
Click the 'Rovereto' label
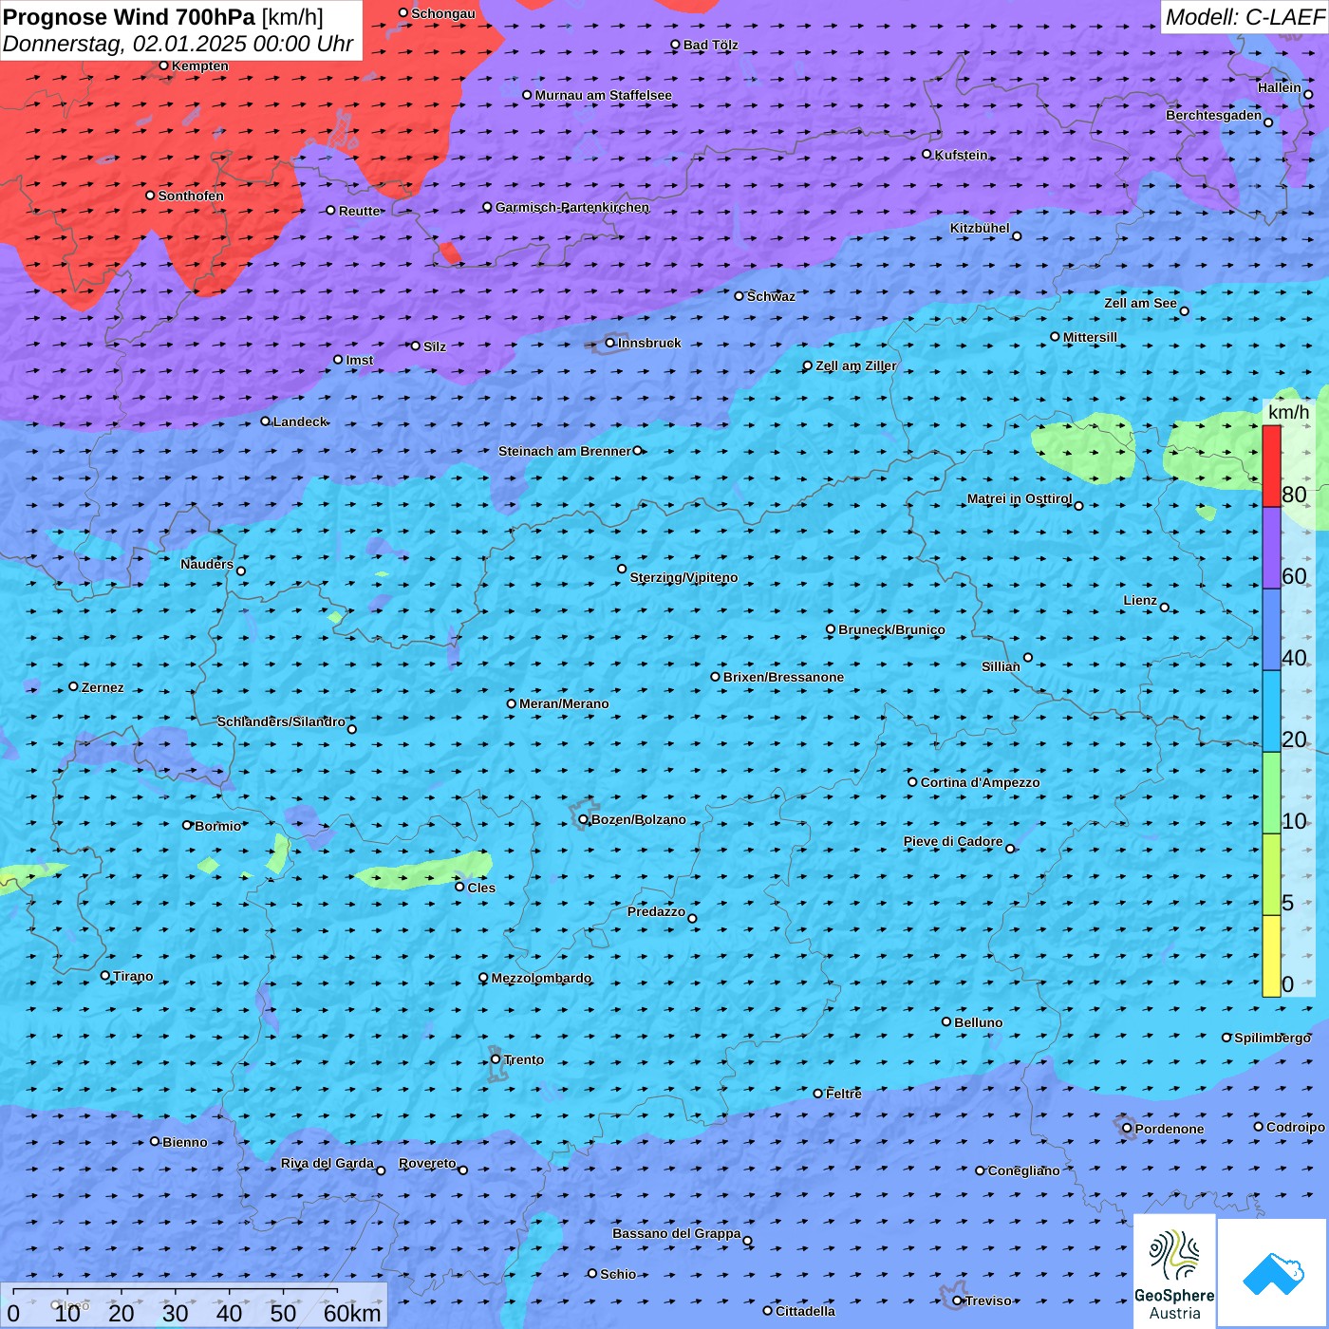point(427,1163)
